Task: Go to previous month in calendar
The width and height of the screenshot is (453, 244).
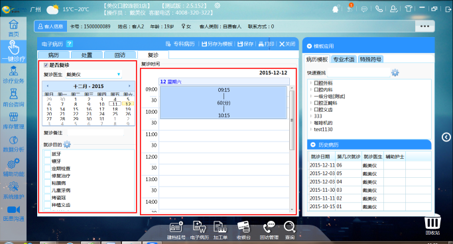Action: click(x=47, y=86)
